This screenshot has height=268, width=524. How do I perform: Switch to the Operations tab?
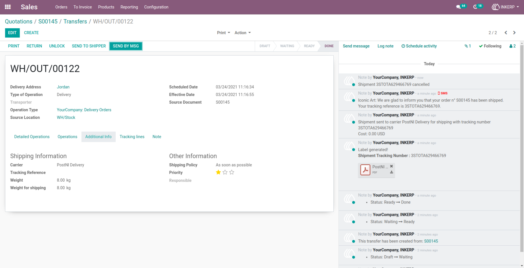(67, 137)
